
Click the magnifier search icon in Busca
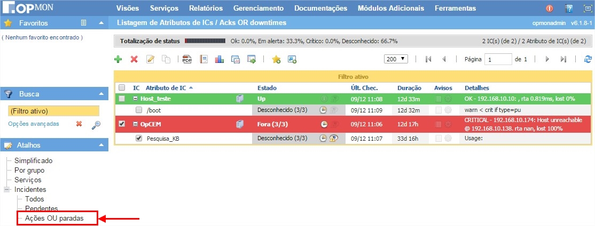pyautogui.click(x=96, y=124)
